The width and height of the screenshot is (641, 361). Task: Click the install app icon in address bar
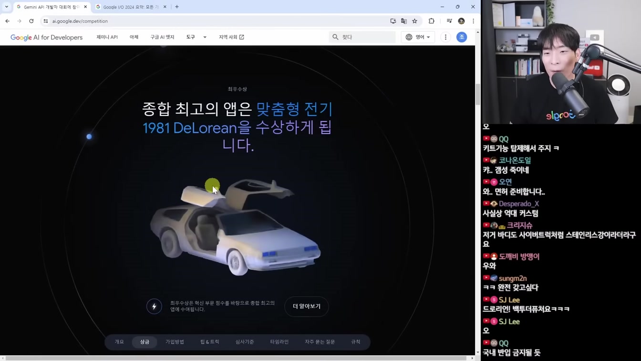tap(393, 21)
